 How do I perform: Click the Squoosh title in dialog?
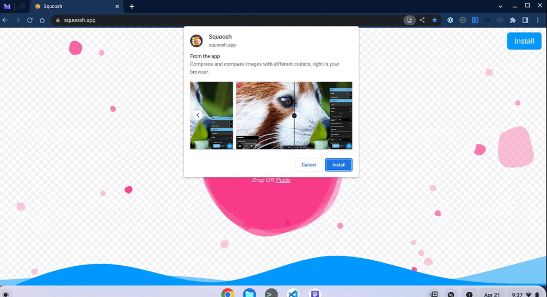tap(220, 36)
